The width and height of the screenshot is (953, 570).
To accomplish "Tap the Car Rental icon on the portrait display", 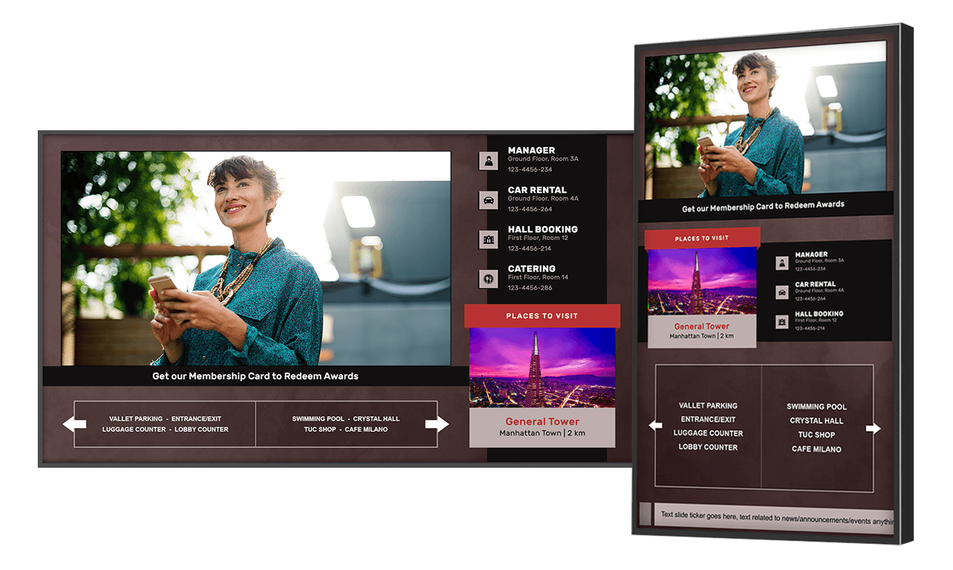I will tap(782, 293).
